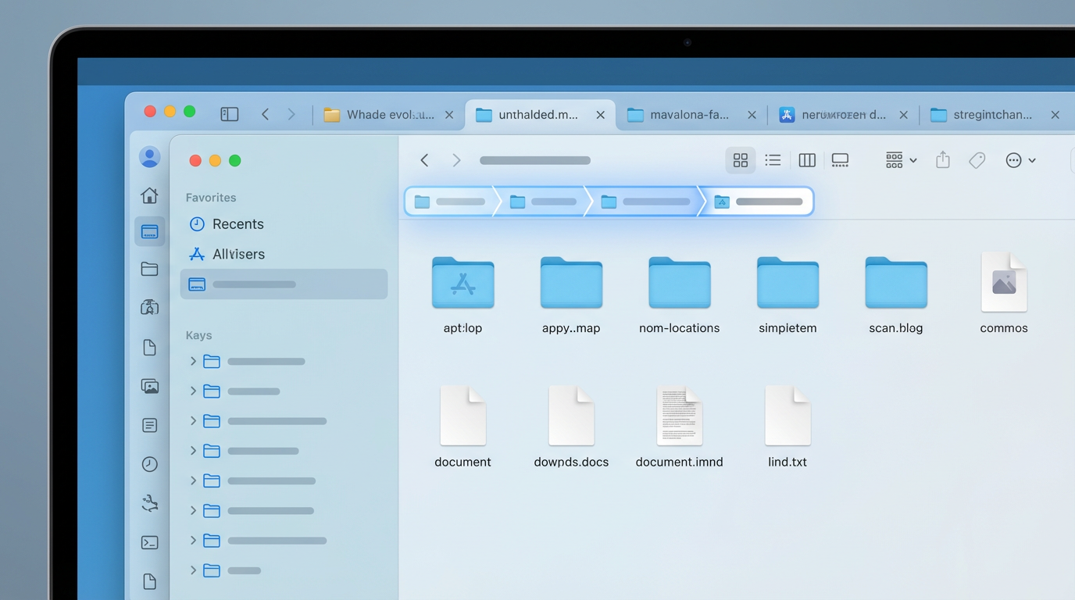Viewport: 1075px width, 600px height.
Task: Open the home icon in left rail
Action: pyautogui.click(x=149, y=195)
